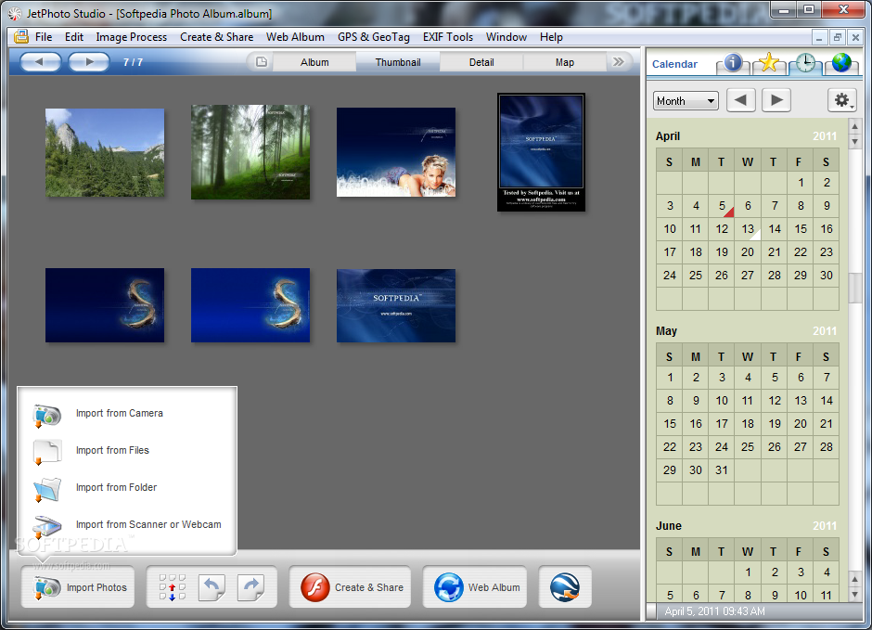Open the GPS & GeoTag menu
Screen dimensions: 872x630
pos(374,37)
